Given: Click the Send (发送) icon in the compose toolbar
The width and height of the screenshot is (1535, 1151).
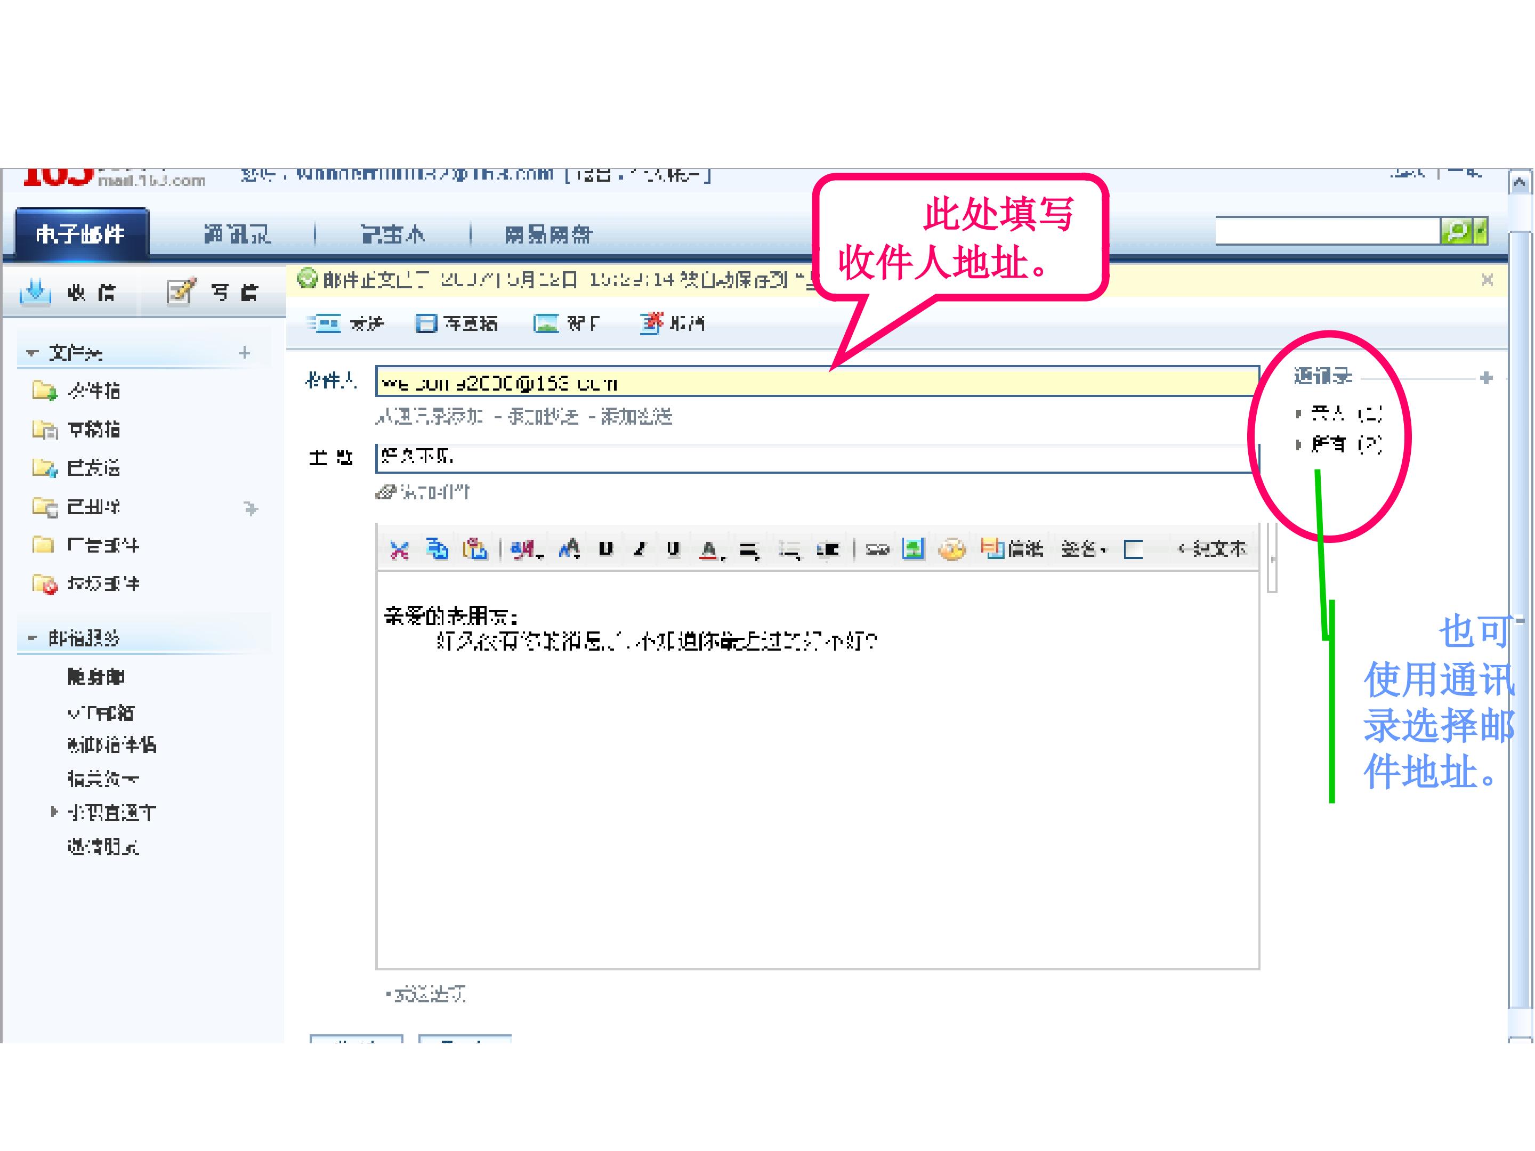Looking at the screenshot, I should click(x=325, y=323).
